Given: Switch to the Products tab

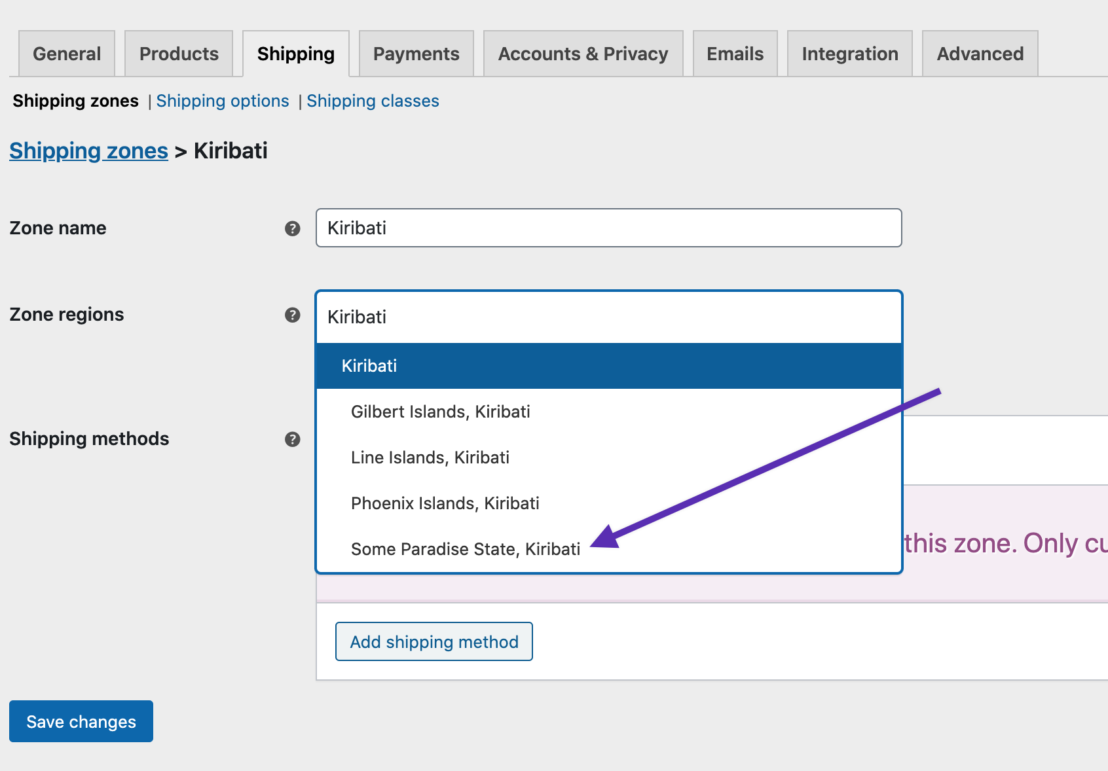Looking at the screenshot, I should pyautogui.click(x=177, y=54).
